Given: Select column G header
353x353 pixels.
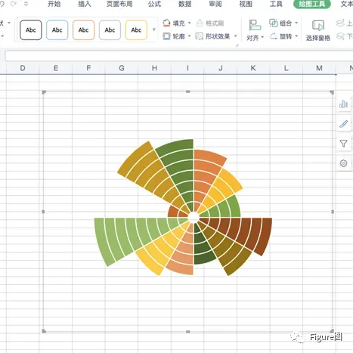Looking at the screenshot, I should point(122,68).
